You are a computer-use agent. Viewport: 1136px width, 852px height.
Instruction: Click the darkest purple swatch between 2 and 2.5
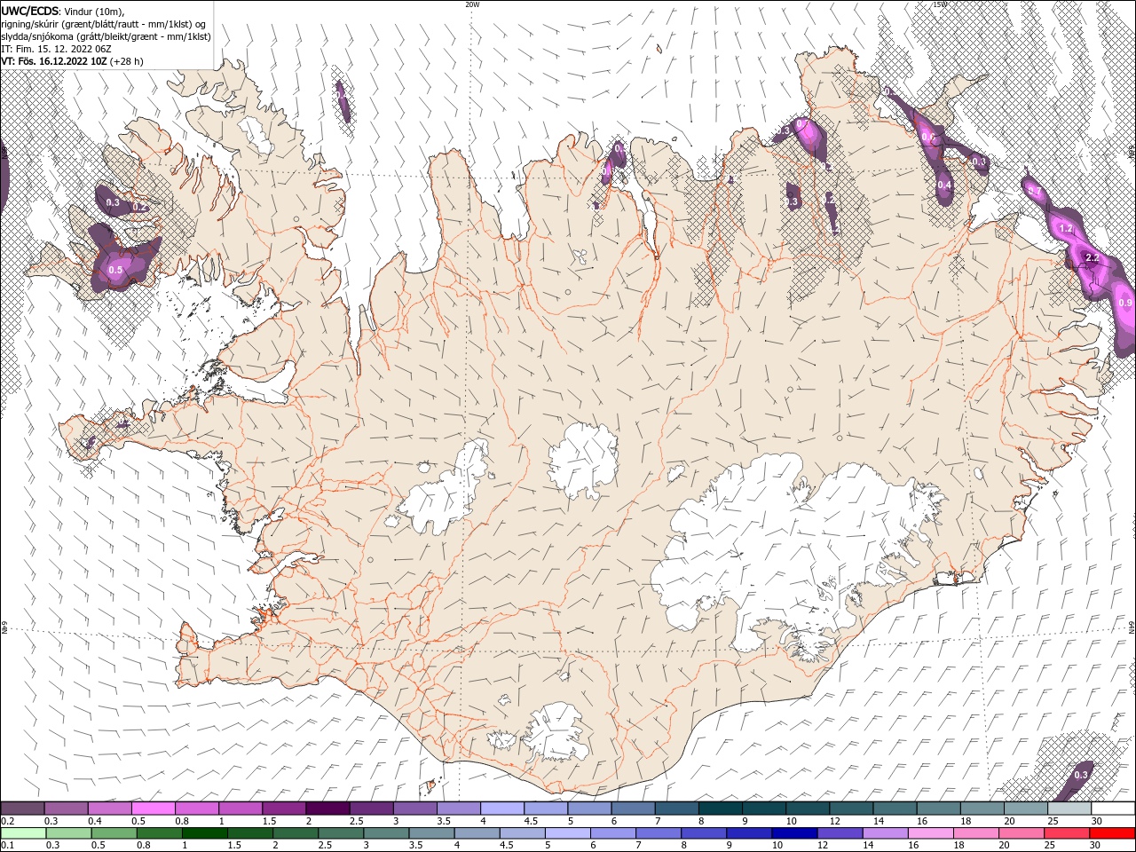point(327,809)
